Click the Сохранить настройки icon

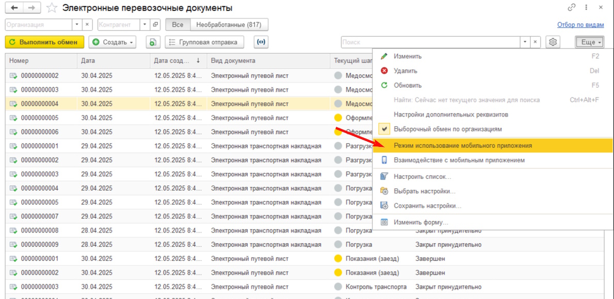click(384, 206)
